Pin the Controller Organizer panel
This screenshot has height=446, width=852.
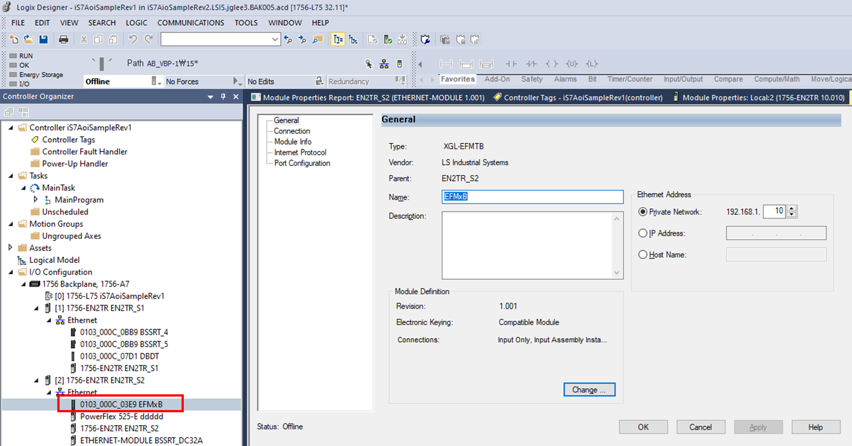point(223,97)
